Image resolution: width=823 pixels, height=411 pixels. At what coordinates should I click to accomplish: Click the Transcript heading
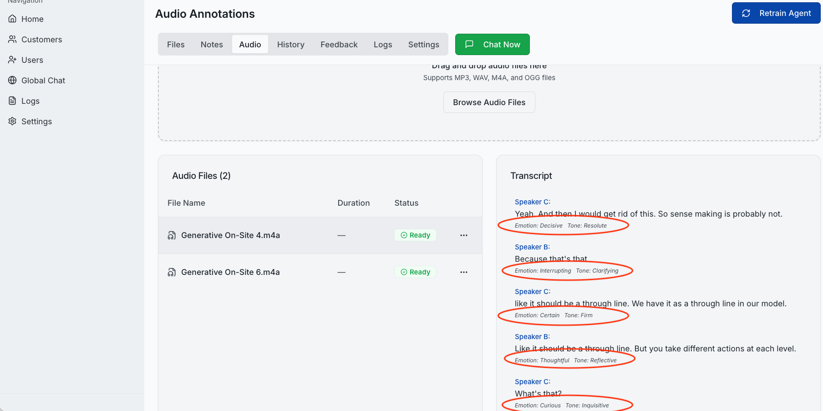[x=531, y=176]
